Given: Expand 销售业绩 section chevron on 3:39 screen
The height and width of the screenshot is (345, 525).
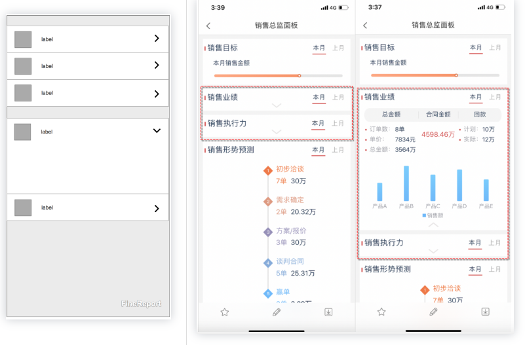Looking at the screenshot, I should (277, 105).
